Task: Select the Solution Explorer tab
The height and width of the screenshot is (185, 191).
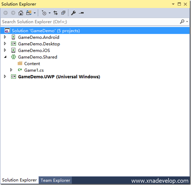Action: pos(19,180)
